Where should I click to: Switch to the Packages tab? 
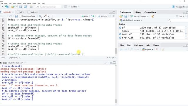(138, 45)
